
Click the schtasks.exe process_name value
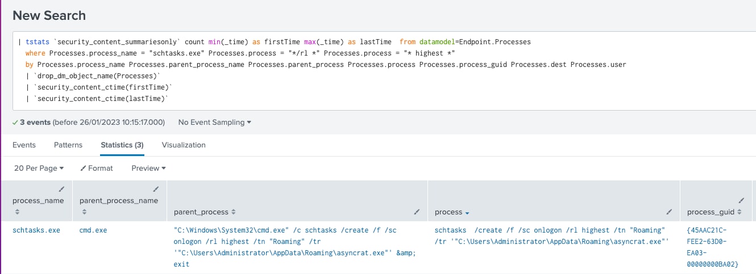(36, 230)
